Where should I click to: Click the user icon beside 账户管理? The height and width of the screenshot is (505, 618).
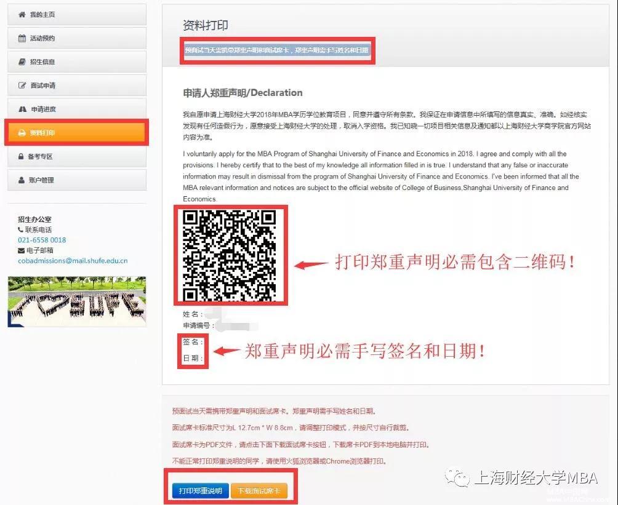[x=22, y=180]
